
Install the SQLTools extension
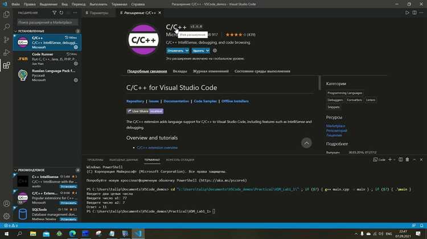[68, 219]
